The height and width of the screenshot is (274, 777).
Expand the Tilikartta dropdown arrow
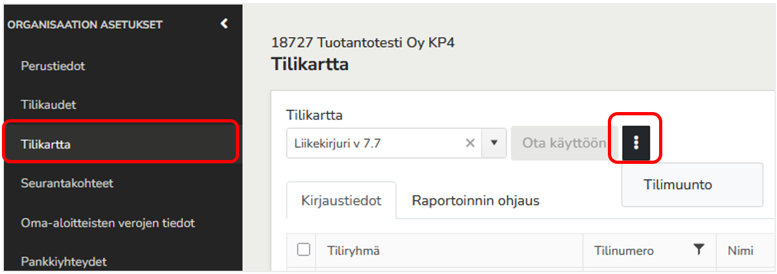494,143
